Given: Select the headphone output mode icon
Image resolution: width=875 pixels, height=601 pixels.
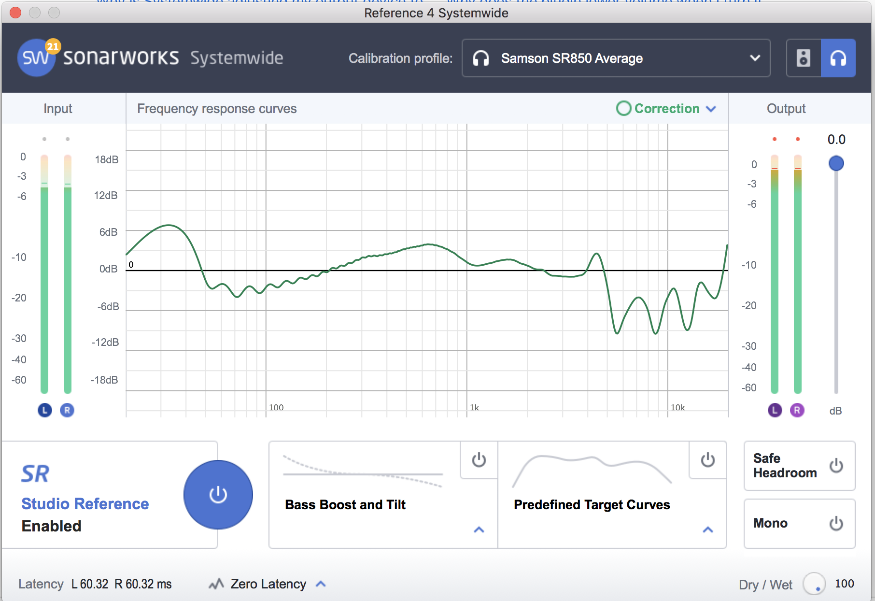Looking at the screenshot, I should pos(838,58).
